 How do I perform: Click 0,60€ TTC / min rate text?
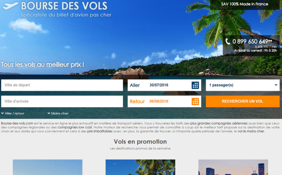coord(266,47)
